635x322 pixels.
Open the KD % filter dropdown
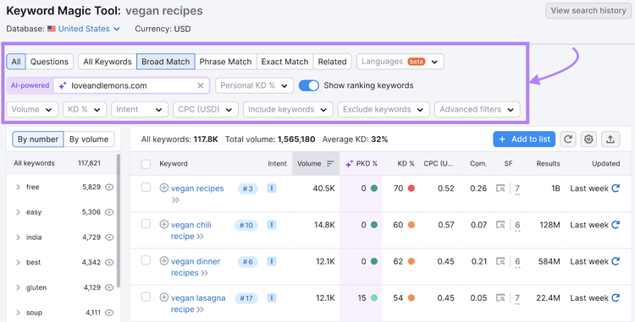[x=85, y=110]
